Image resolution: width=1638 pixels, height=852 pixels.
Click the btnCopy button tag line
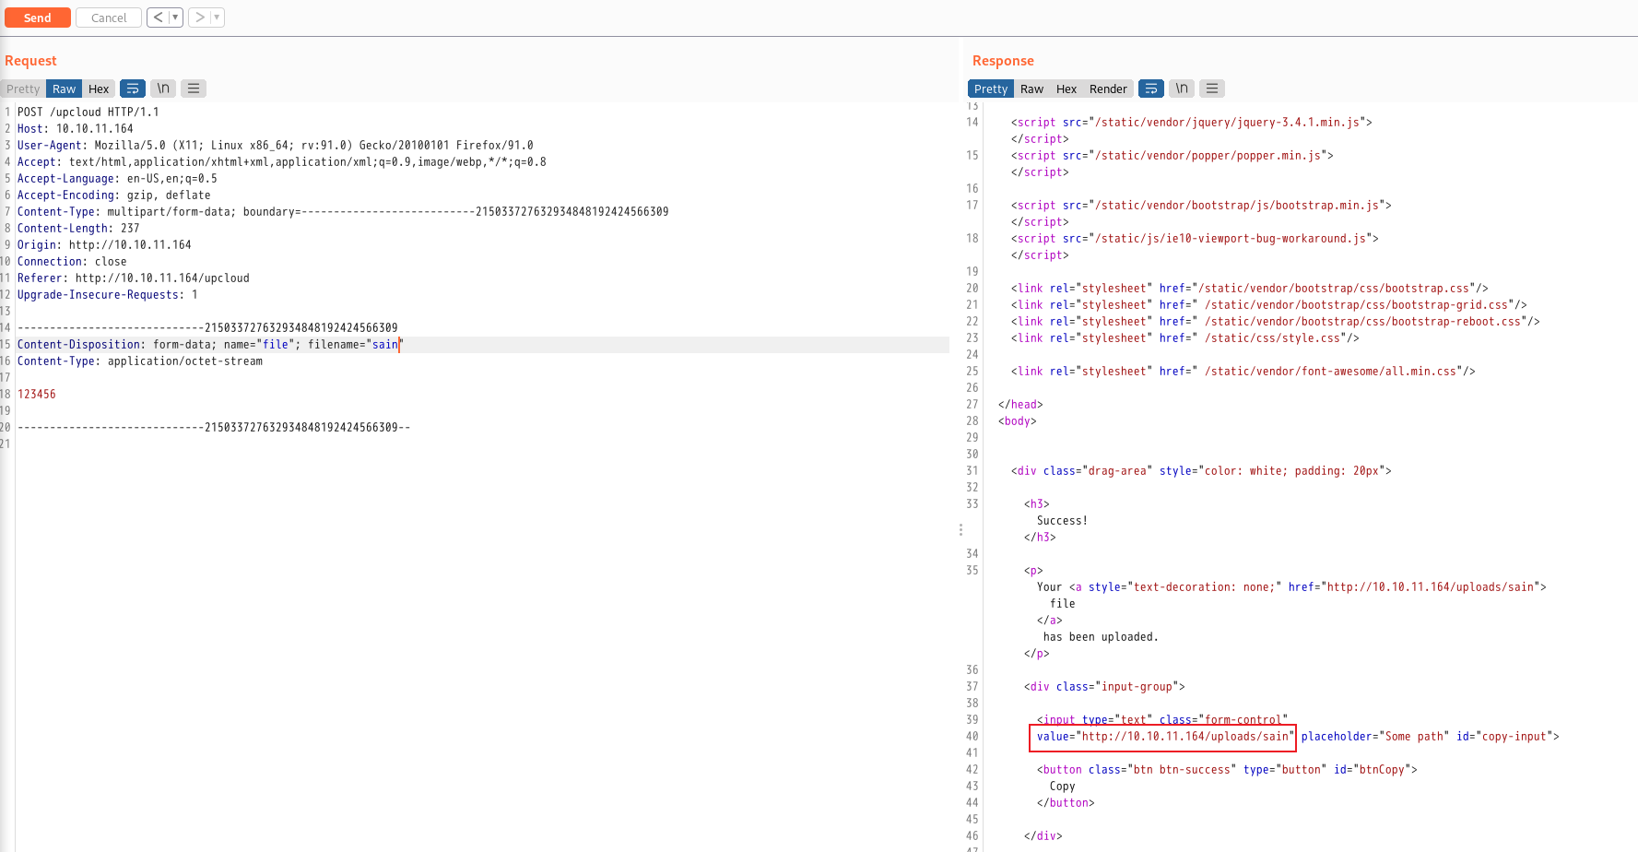pyautogui.click(x=1227, y=770)
